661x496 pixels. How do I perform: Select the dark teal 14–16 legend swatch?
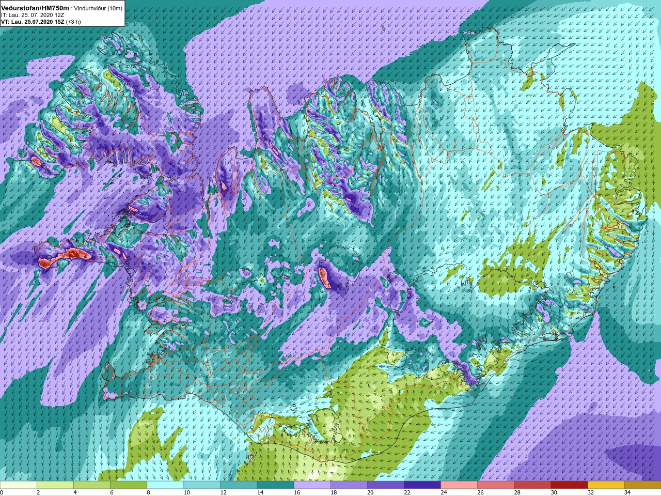pos(275,486)
